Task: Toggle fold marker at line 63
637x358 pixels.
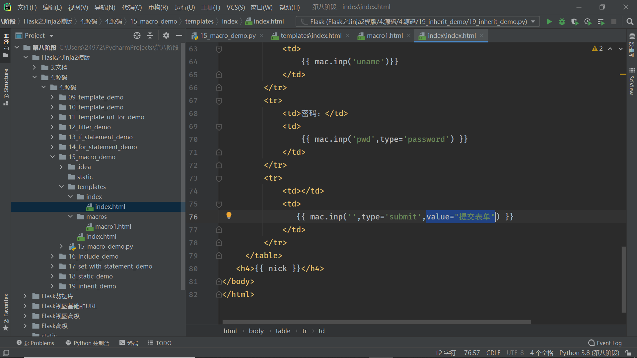Action: [x=219, y=49]
